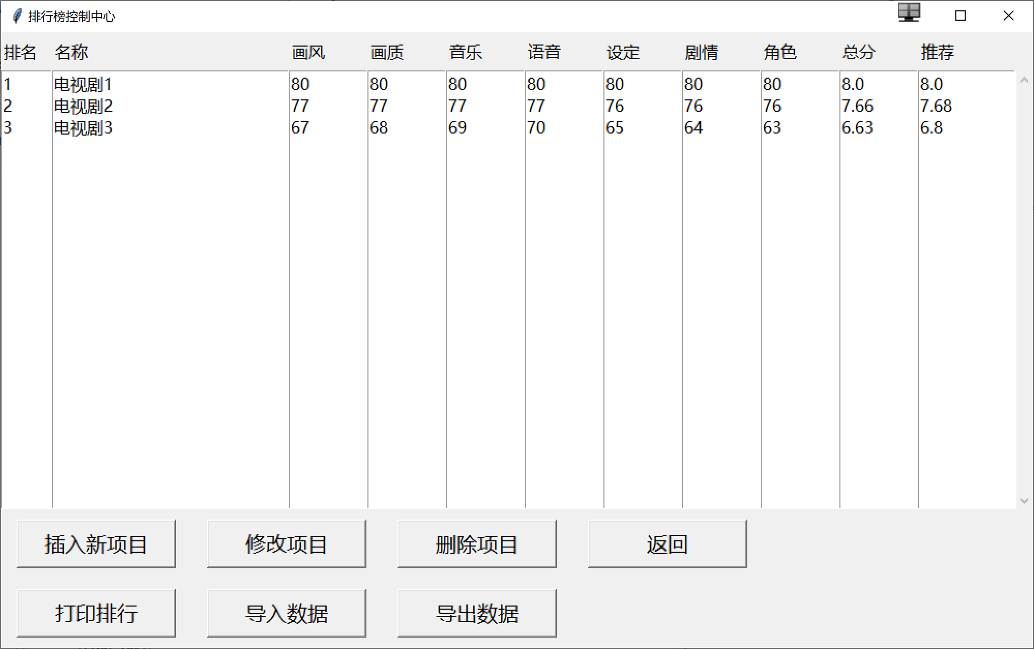Screen dimensions: 1034x649
Task: Click the 导出数据 button
Action: pos(477,613)
